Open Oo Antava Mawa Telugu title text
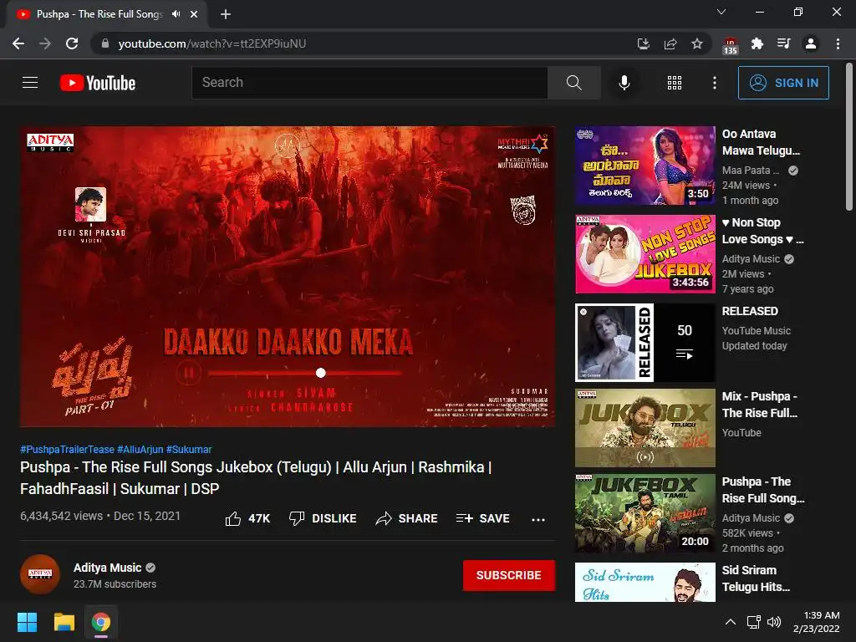The width and height of the screenshot is (856, 642). 761,142
